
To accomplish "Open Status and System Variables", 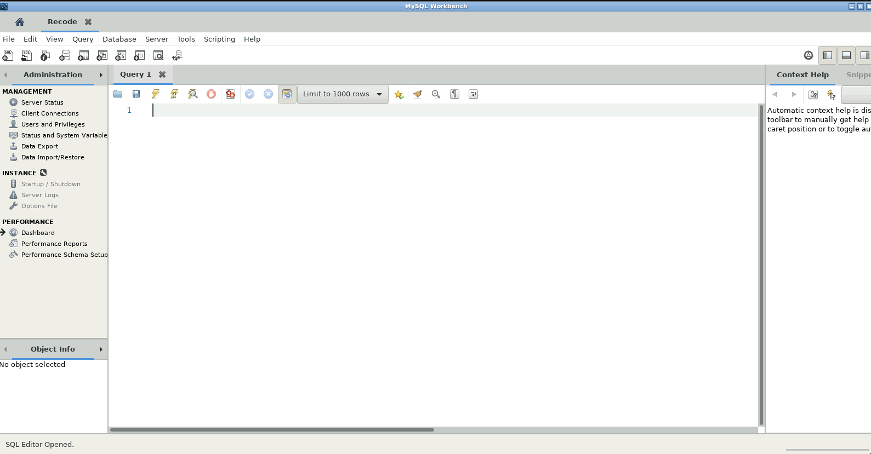I will (64, 135).
